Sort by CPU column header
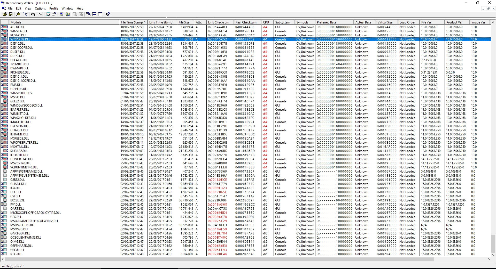 coord(267,22)
